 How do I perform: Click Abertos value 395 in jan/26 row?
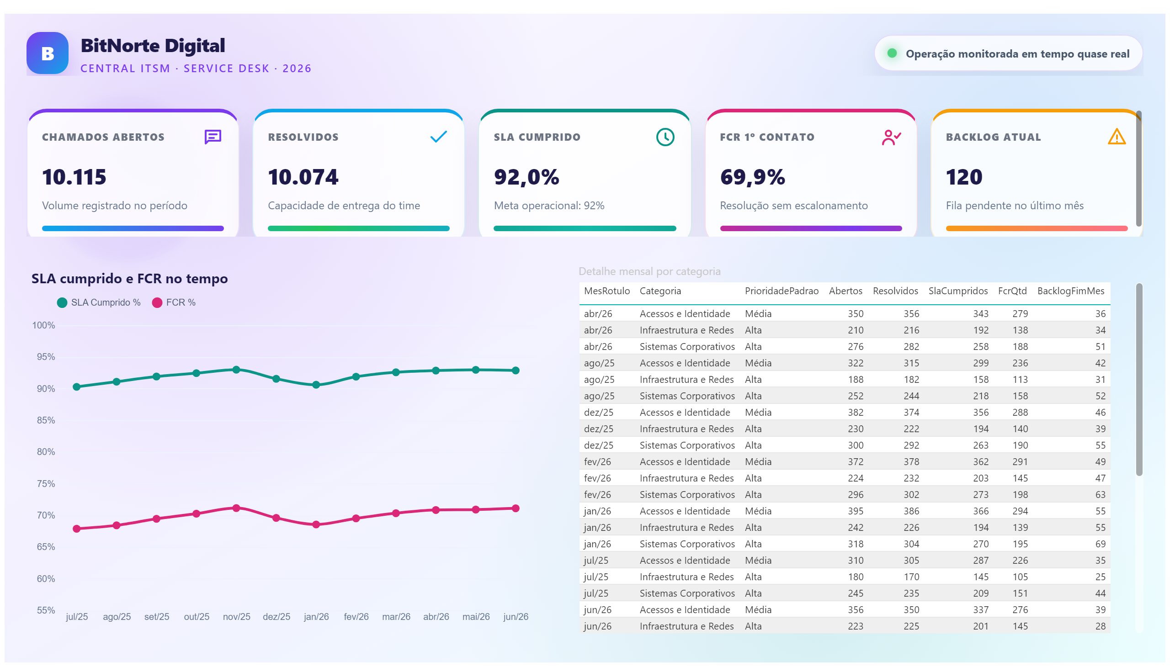855,511
